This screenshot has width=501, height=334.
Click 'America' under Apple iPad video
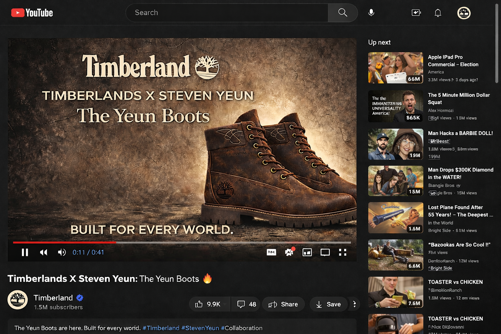(436, 72)
